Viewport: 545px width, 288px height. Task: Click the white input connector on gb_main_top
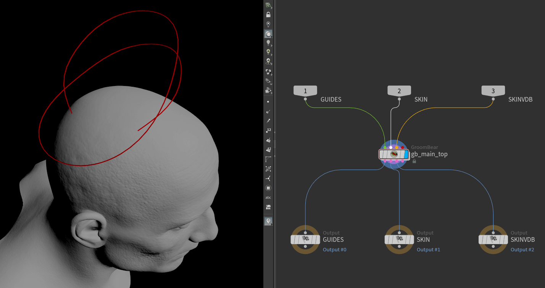(x=391, y=147)
